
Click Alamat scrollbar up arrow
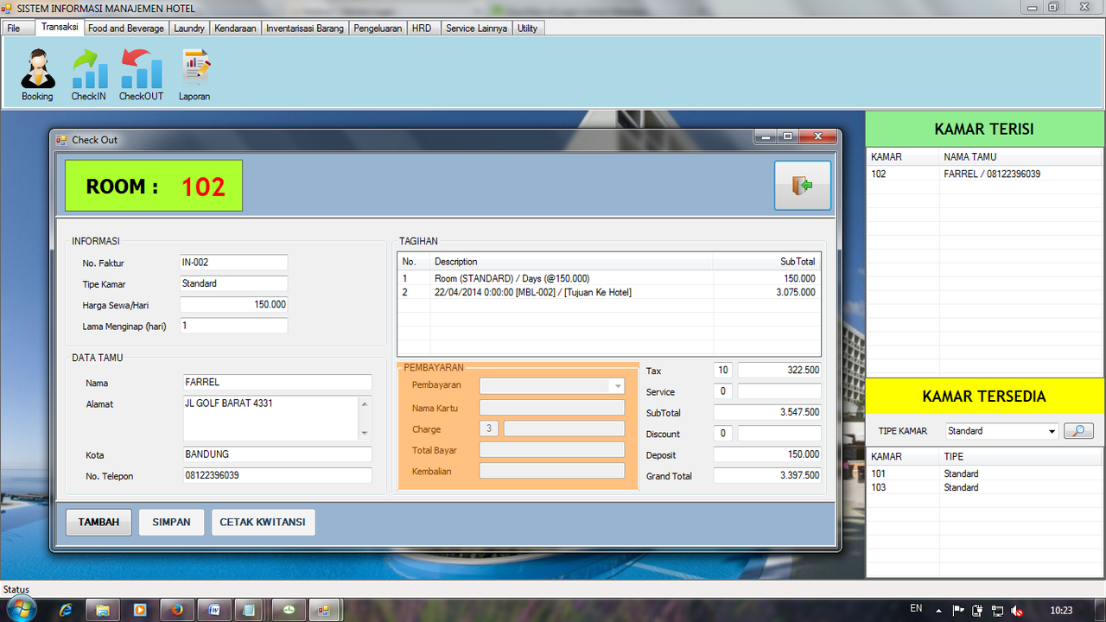pos(365,403)
